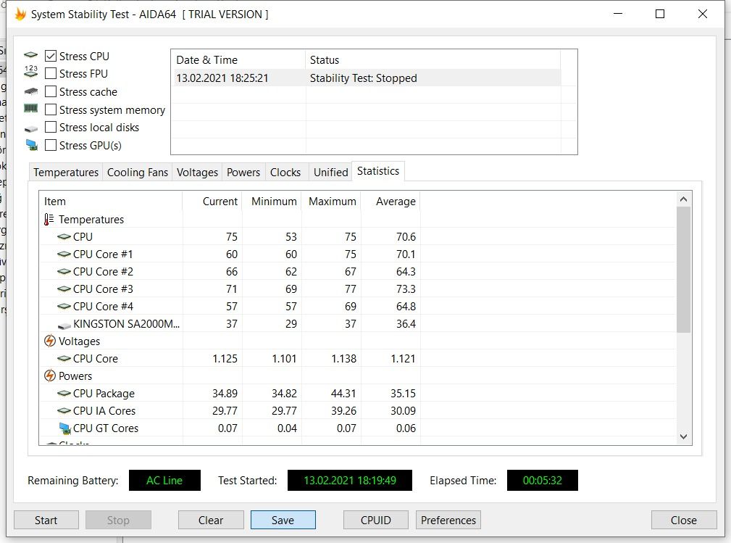Screen dimensions: 731x543
Task: Open the Unified tab
Action: coord(330,172)
